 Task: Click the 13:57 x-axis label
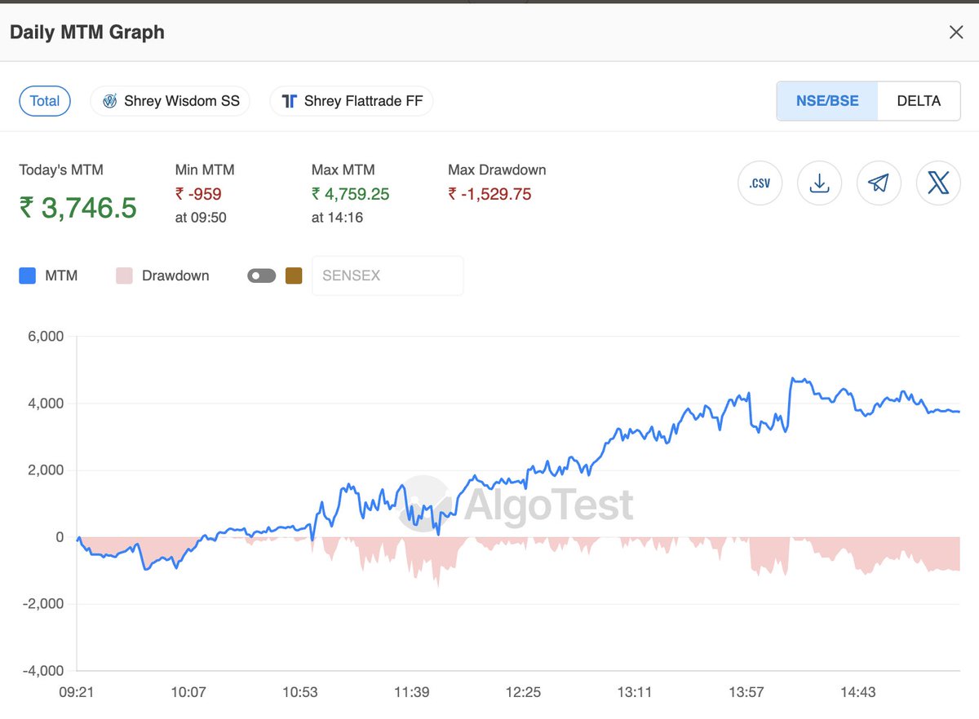pyautogui.click(x=746, y=692)
